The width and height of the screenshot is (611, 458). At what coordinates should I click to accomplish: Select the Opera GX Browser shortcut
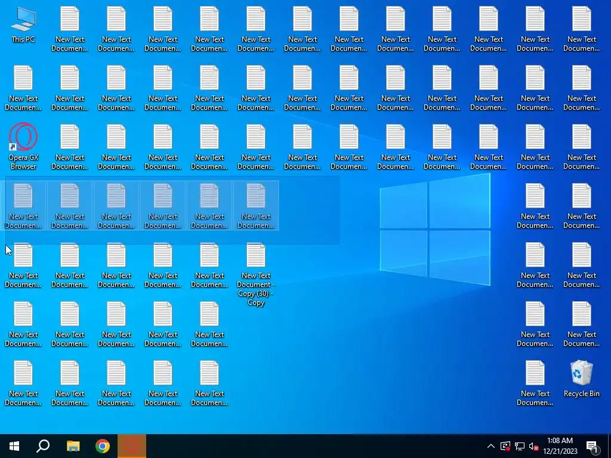coord(23,147)
